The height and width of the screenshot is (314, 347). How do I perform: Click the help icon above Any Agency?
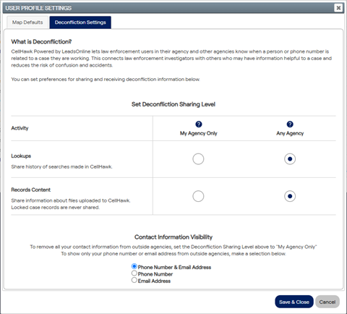(290, 124)
